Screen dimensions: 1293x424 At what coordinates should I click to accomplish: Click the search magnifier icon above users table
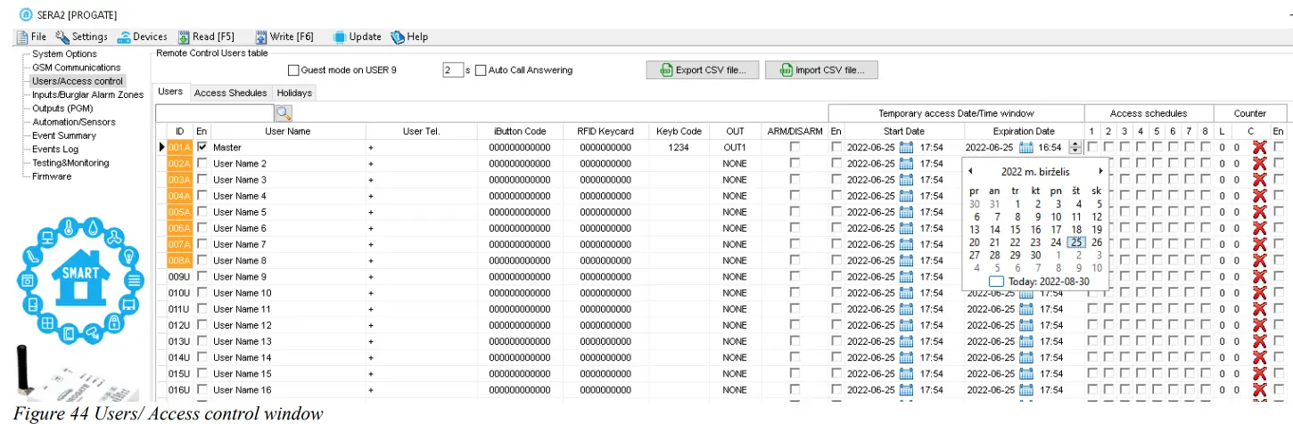pos(284,113)
